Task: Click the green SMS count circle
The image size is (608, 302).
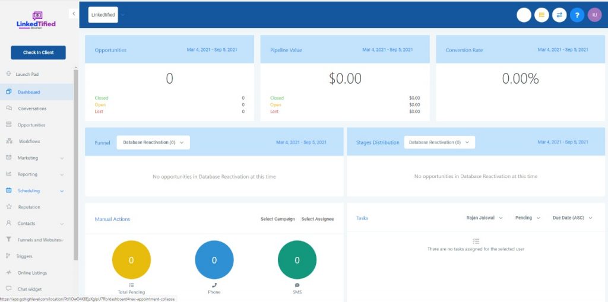Action: pyautogui.click(x=297, y=260)
